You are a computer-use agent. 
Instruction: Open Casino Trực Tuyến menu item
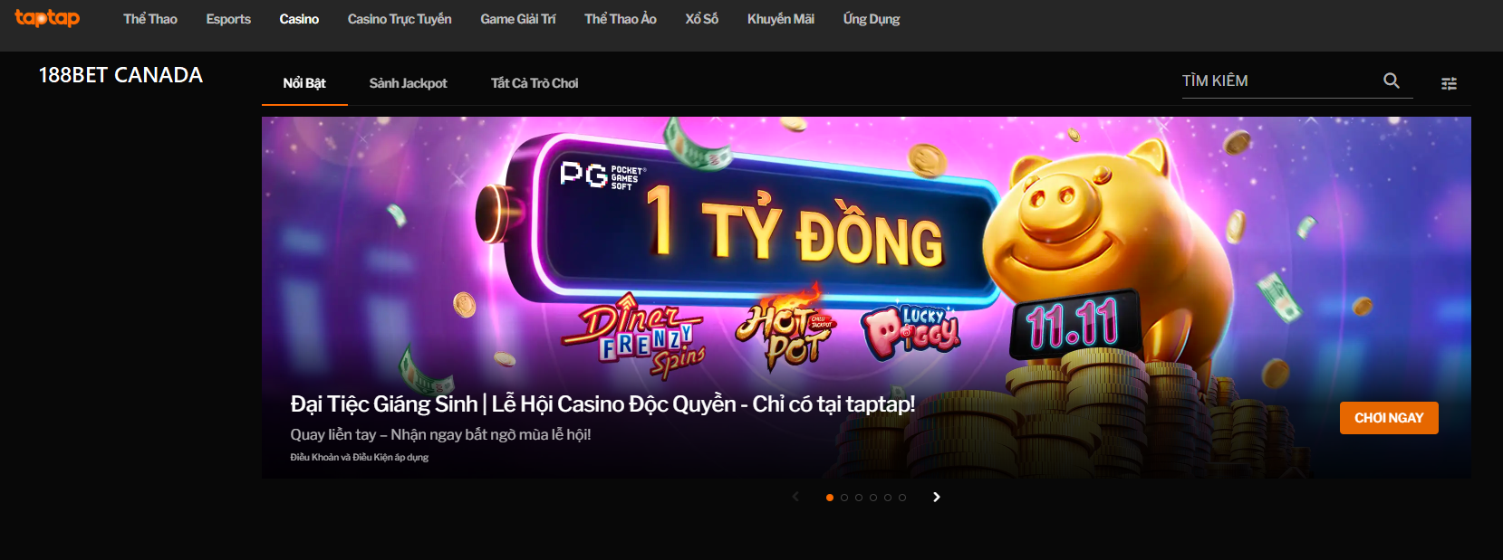point(400,19)
